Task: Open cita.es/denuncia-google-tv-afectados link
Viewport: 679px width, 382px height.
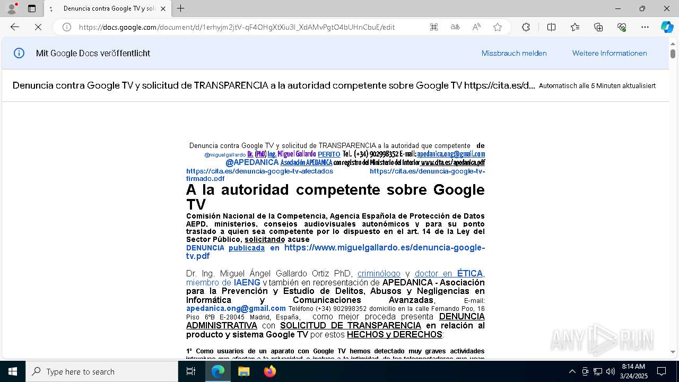Action: tap(259, 171)
